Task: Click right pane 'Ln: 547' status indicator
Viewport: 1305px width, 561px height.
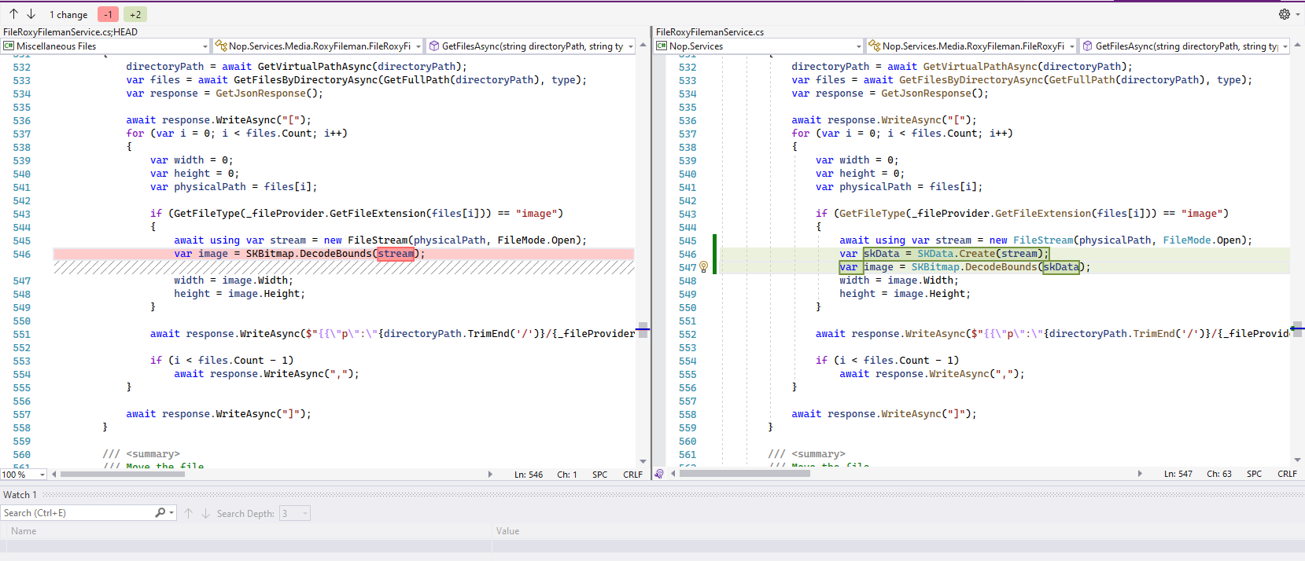Action: 1178,474
